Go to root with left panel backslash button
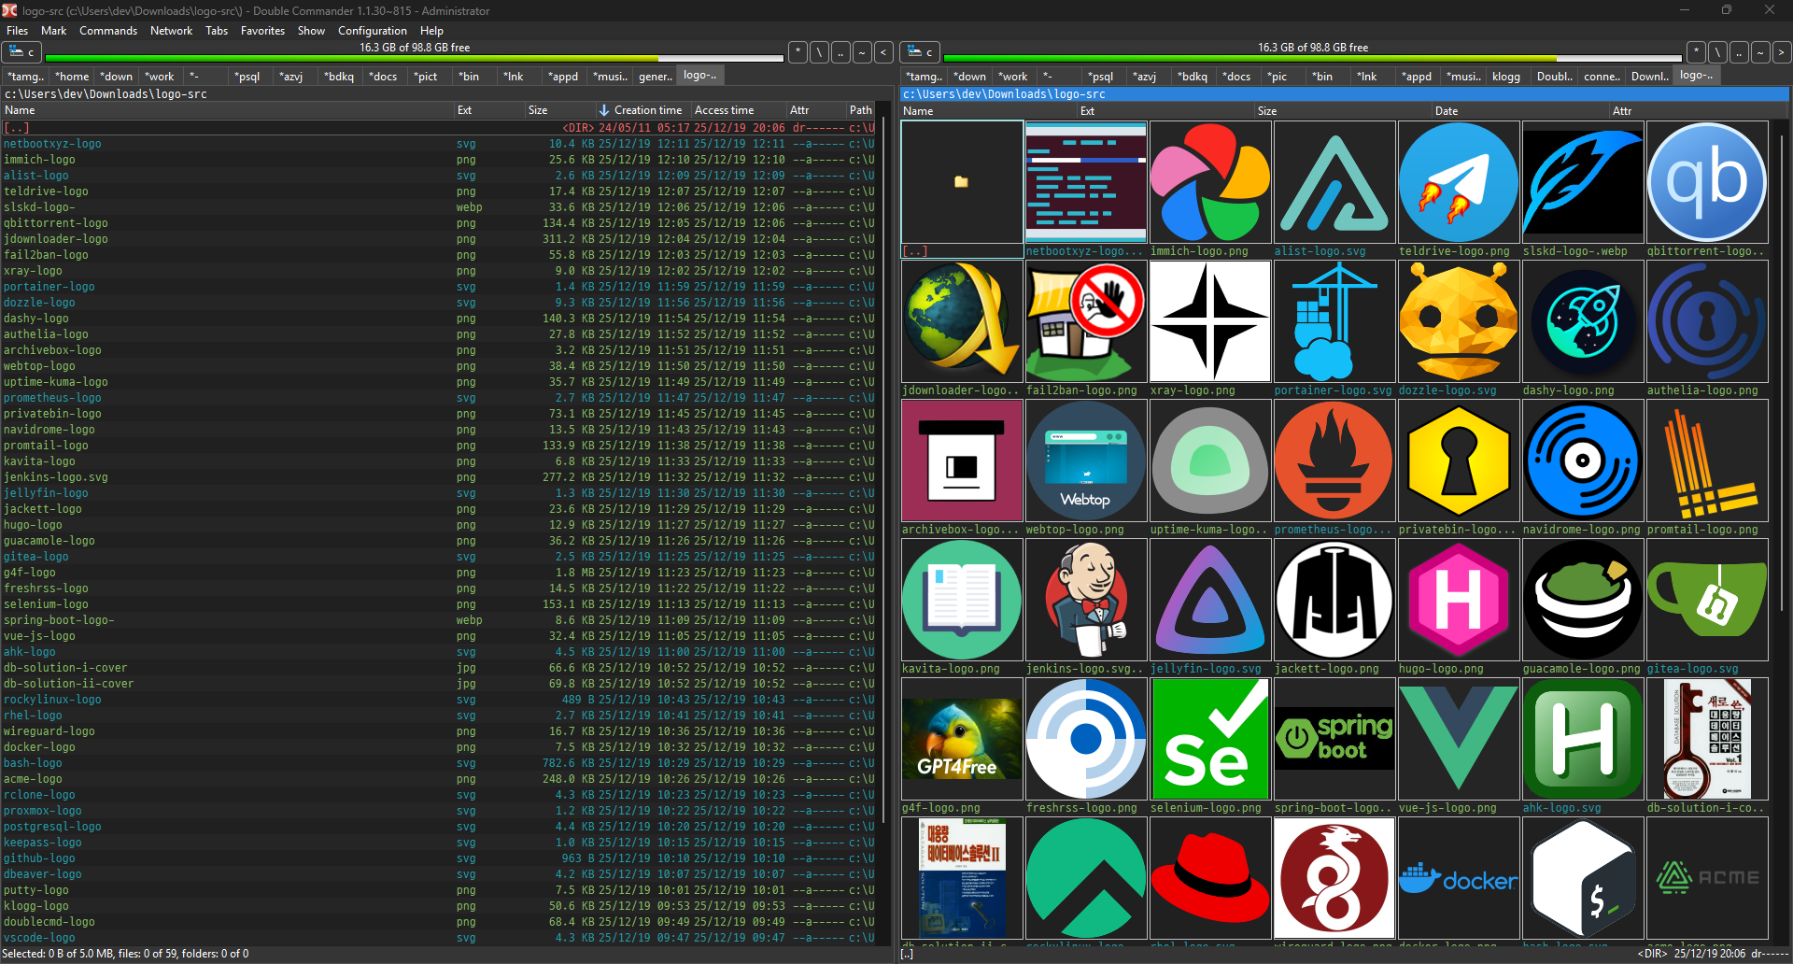The image size is (1793, 964). click(x=819, y=52)
